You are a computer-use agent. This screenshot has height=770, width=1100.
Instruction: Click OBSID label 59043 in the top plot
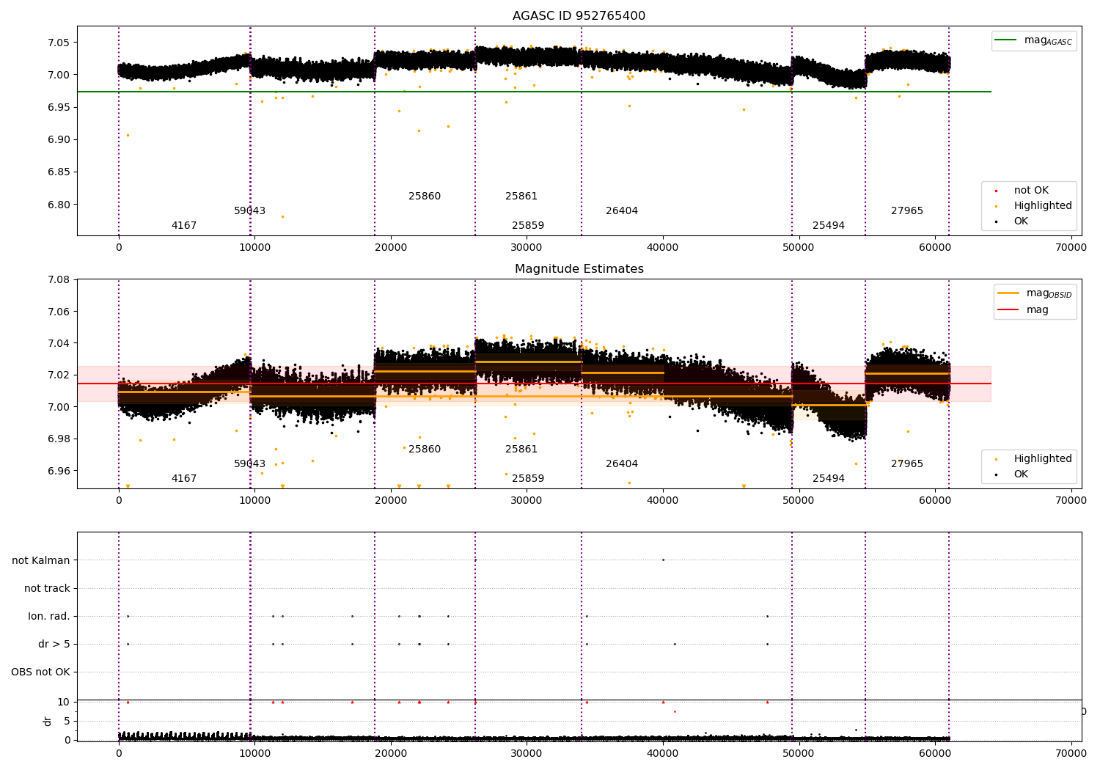click(x=249, y=211)
